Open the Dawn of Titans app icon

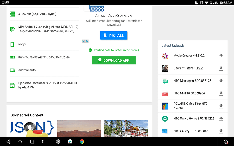(x=165, y=68)
